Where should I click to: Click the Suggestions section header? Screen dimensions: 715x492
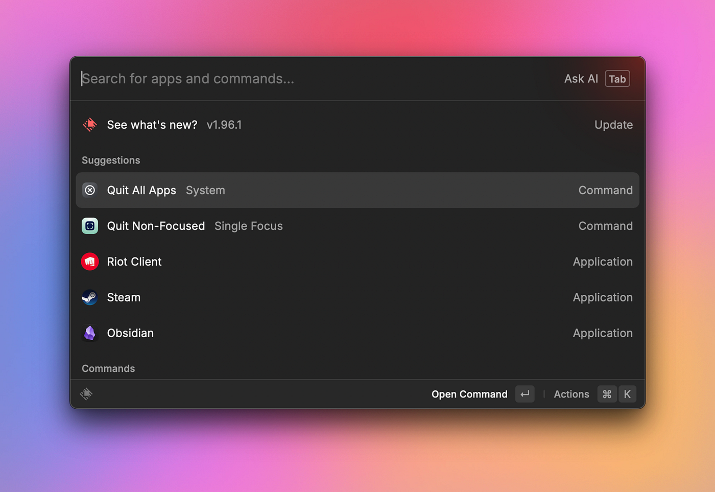[x=111, y=160]
